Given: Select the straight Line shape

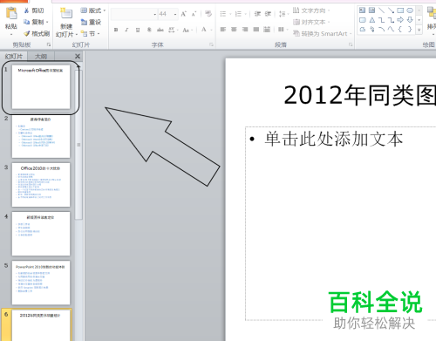Looking at the screenshot, I should 381,10.
